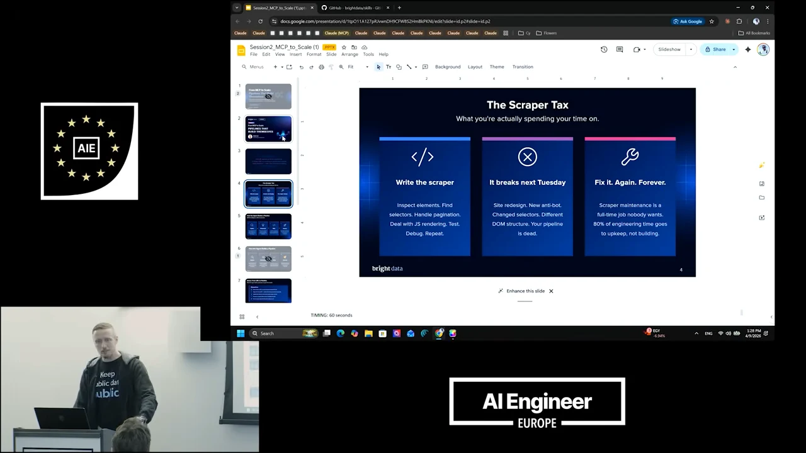Click the undo arrow in toolbar
Screen dimensions: 806x453
pos(301,67)
